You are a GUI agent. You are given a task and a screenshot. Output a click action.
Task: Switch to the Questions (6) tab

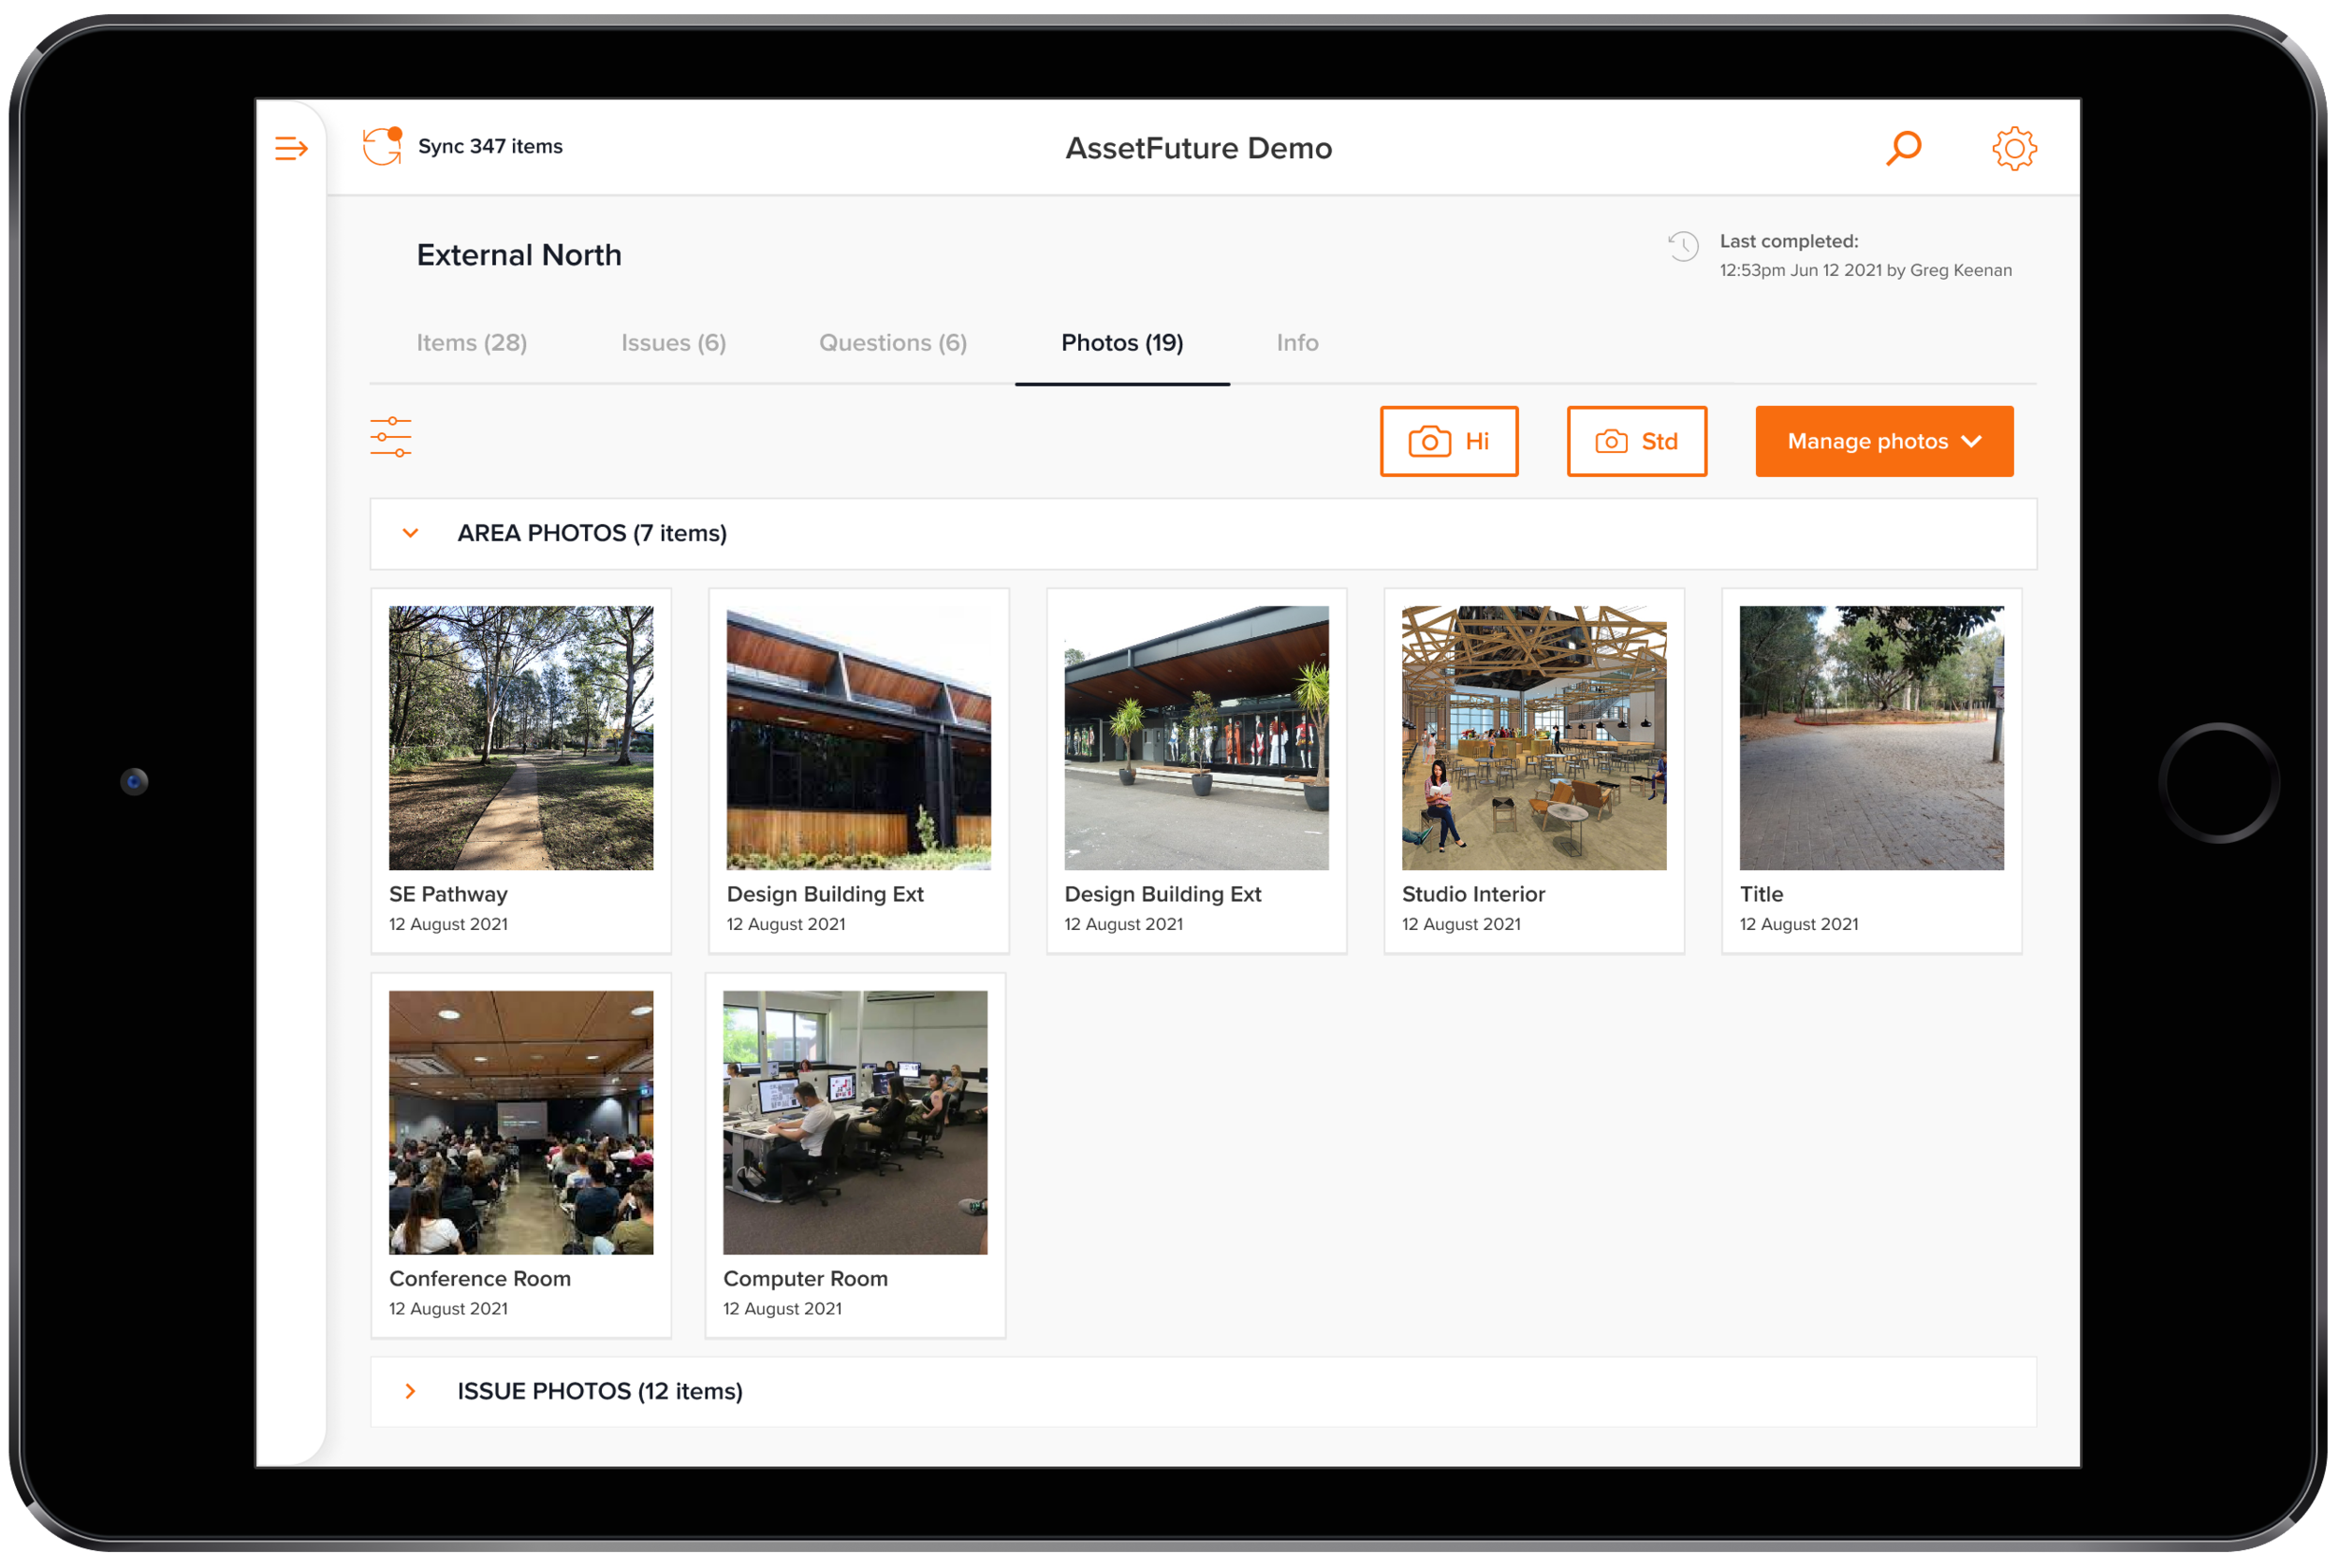[x=892, y=343]
